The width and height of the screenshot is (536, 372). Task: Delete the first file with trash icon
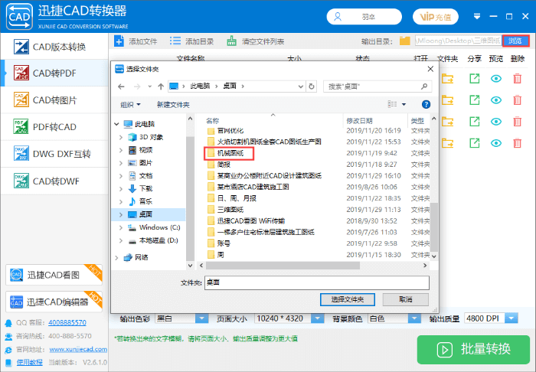(517, 79)
